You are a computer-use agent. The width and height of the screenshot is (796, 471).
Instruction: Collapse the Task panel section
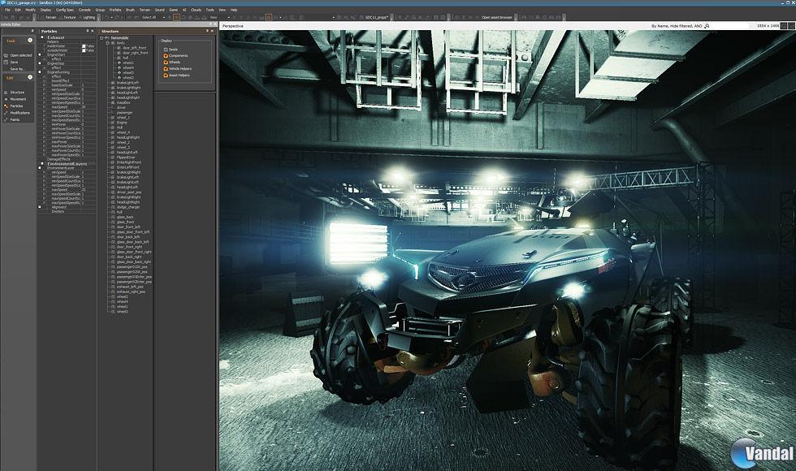[x=30, y=40]
